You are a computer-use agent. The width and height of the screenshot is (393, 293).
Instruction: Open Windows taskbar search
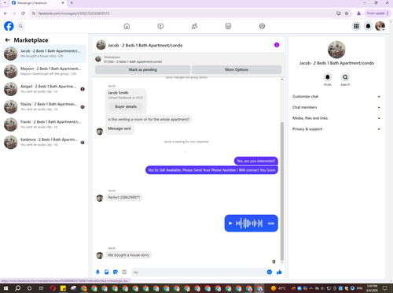click(17, 288)
